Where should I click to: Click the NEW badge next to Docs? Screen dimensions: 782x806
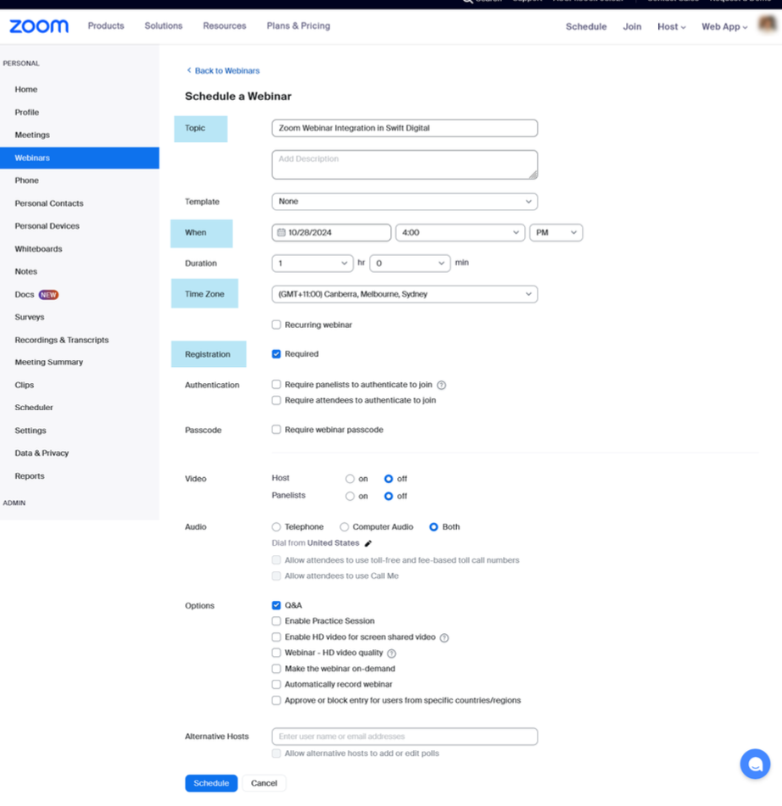pyautogui.click(x=48, y=295)
